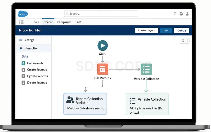Click the Run button
Viewport: 211px width, 132px height.
(x=166, y=31)
